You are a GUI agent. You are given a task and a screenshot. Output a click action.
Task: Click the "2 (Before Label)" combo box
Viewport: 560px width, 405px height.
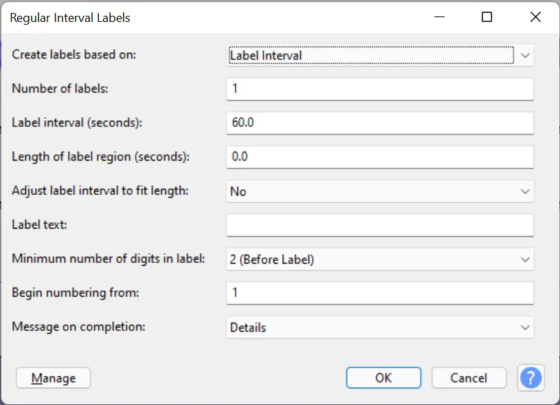[380, 259]
